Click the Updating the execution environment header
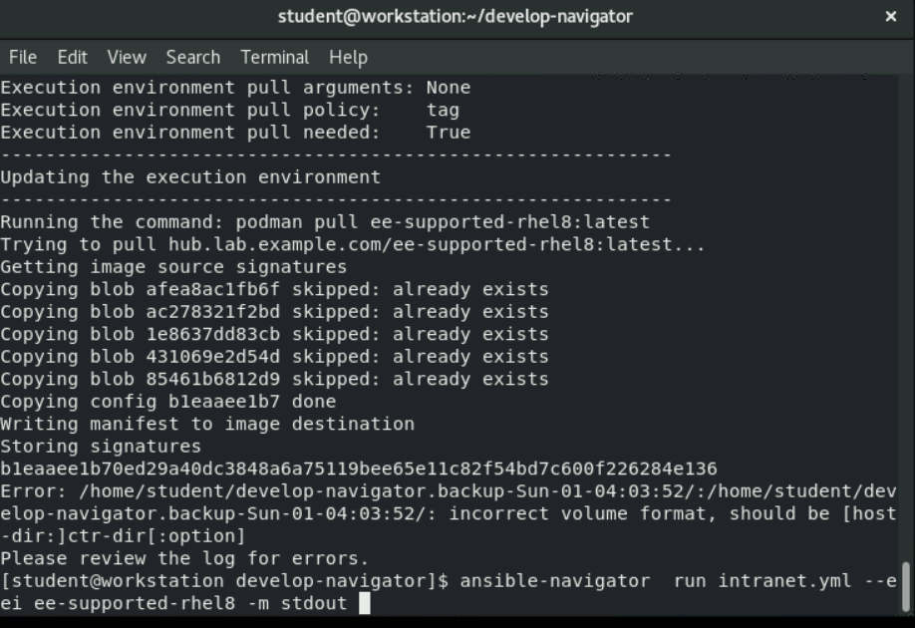This screenshot has height=628, width=915. pos(189,176)
